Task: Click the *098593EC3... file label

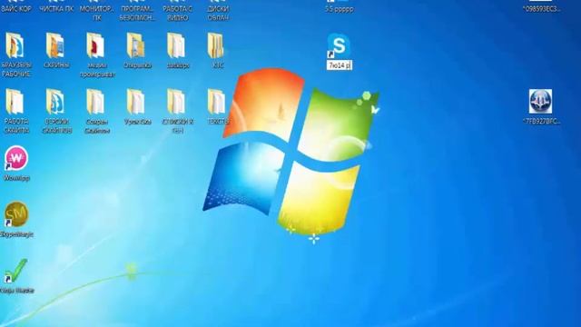Action: [541, 8]
